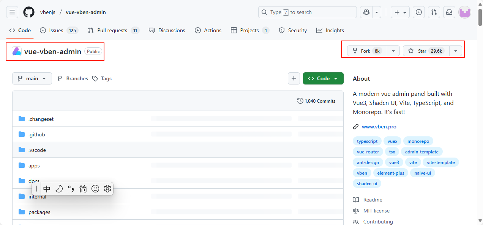Toggle IME punctuation mode icon
This screenshot has height=225, width=483.
(71, 189)
